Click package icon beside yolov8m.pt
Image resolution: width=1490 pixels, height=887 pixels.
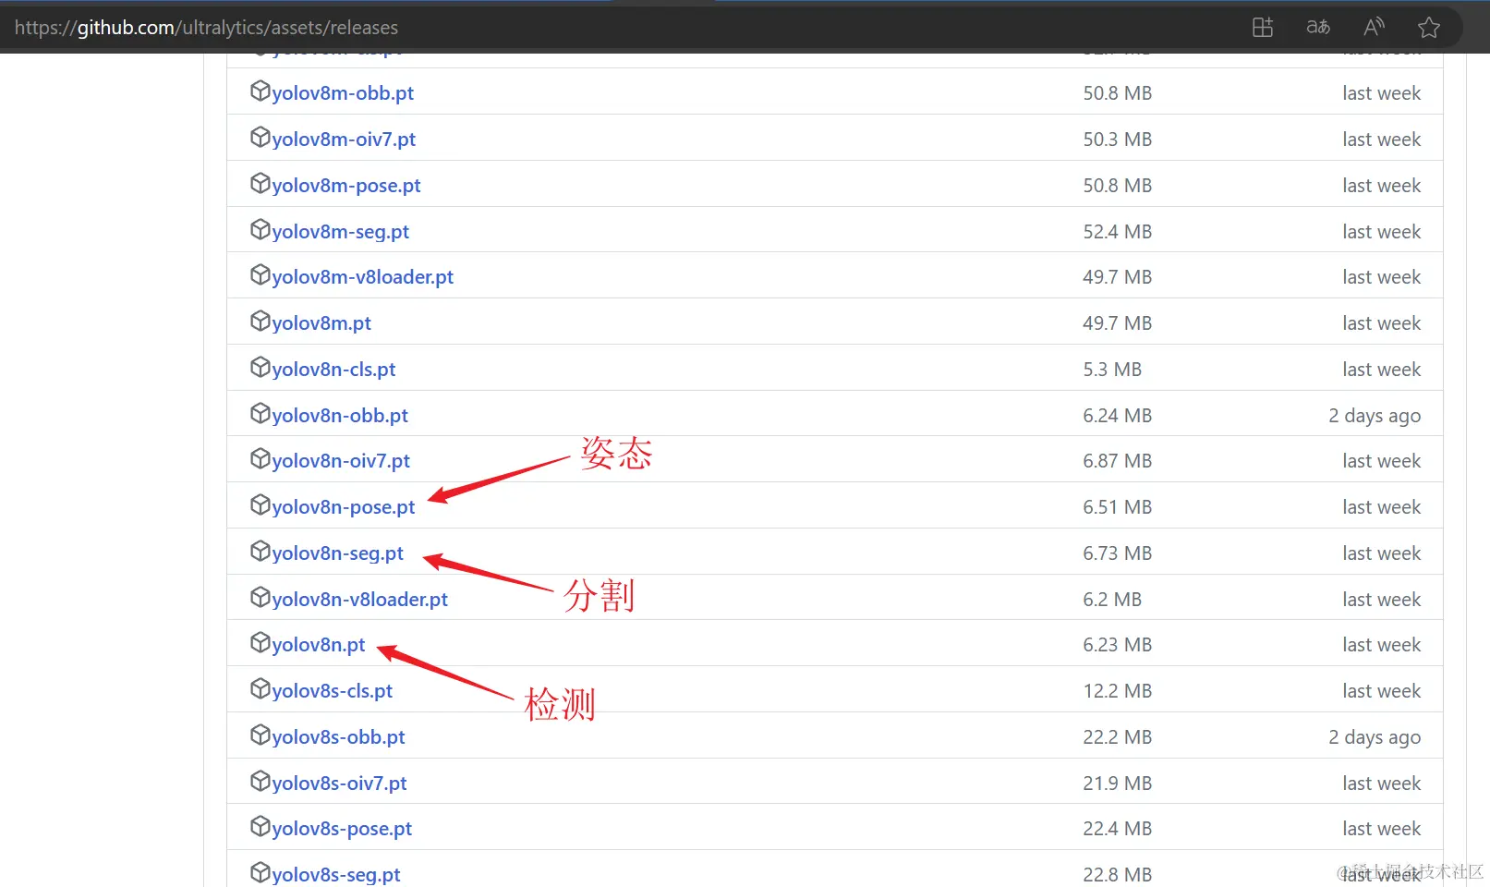260,321
